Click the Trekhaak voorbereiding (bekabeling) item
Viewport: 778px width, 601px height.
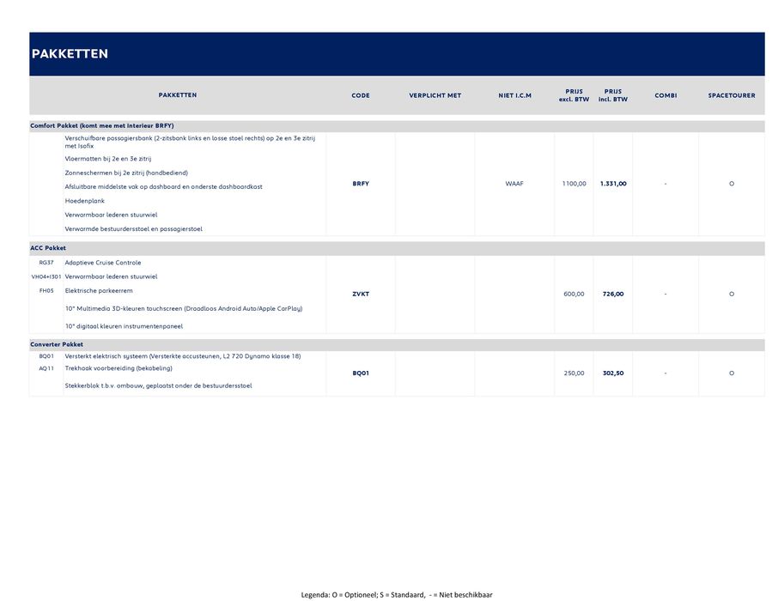119,368
